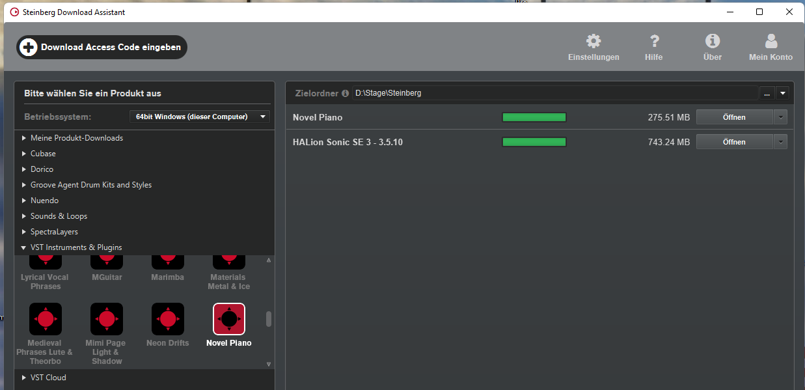Image resolution: width=805 pixels, height=390 pixels.
Task: Click the product list scrollbar thumb
Action: tap(269, 319)
